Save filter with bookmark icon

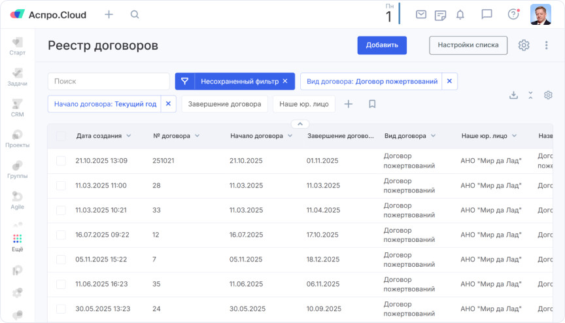point(372,104)
